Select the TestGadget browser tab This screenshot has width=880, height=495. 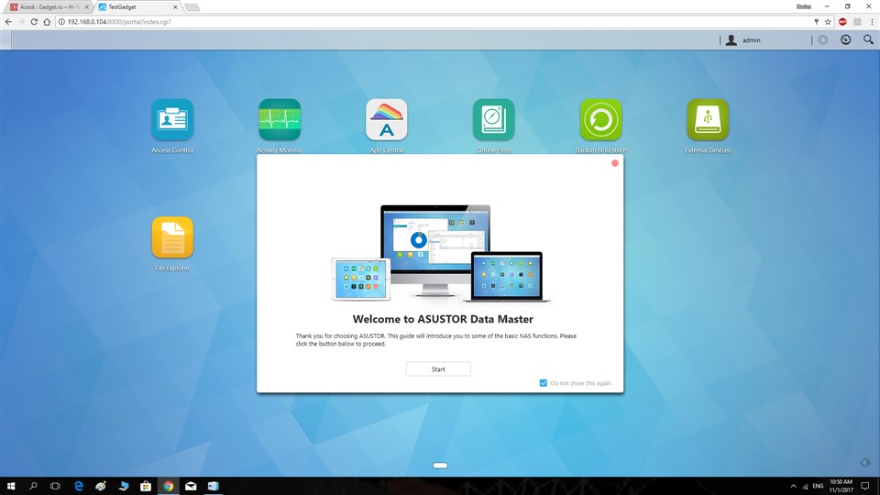(136, 6)
